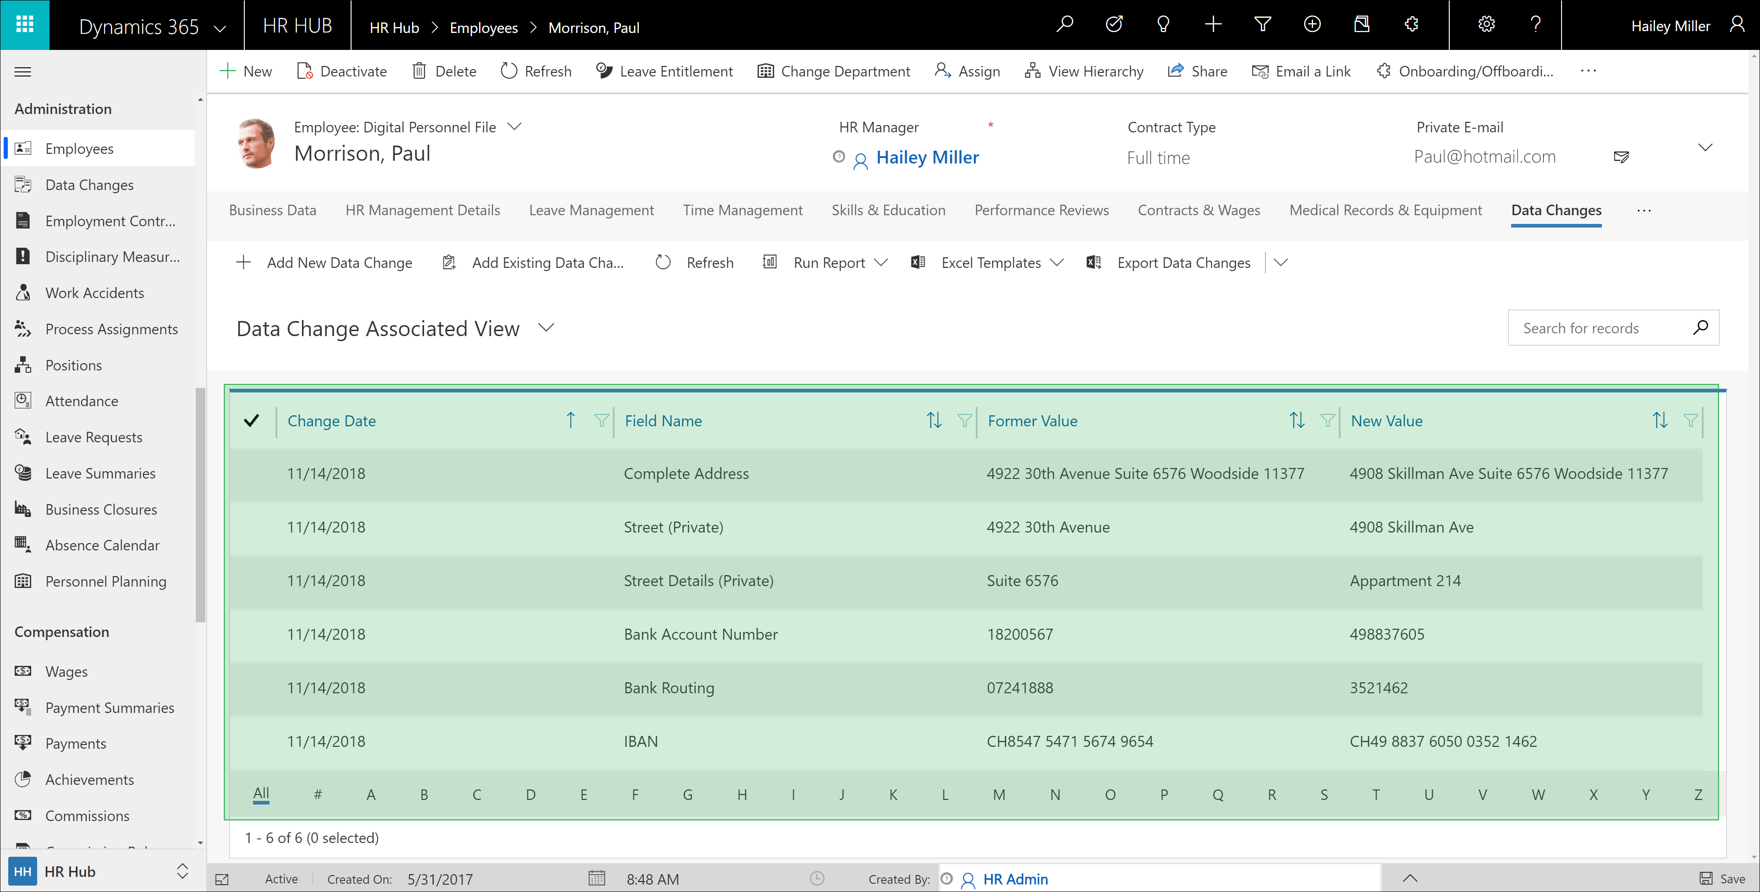Toggle the select-all checkmark in grid header
Viewport: 1760px width, 892px height.
pos(252,420)
